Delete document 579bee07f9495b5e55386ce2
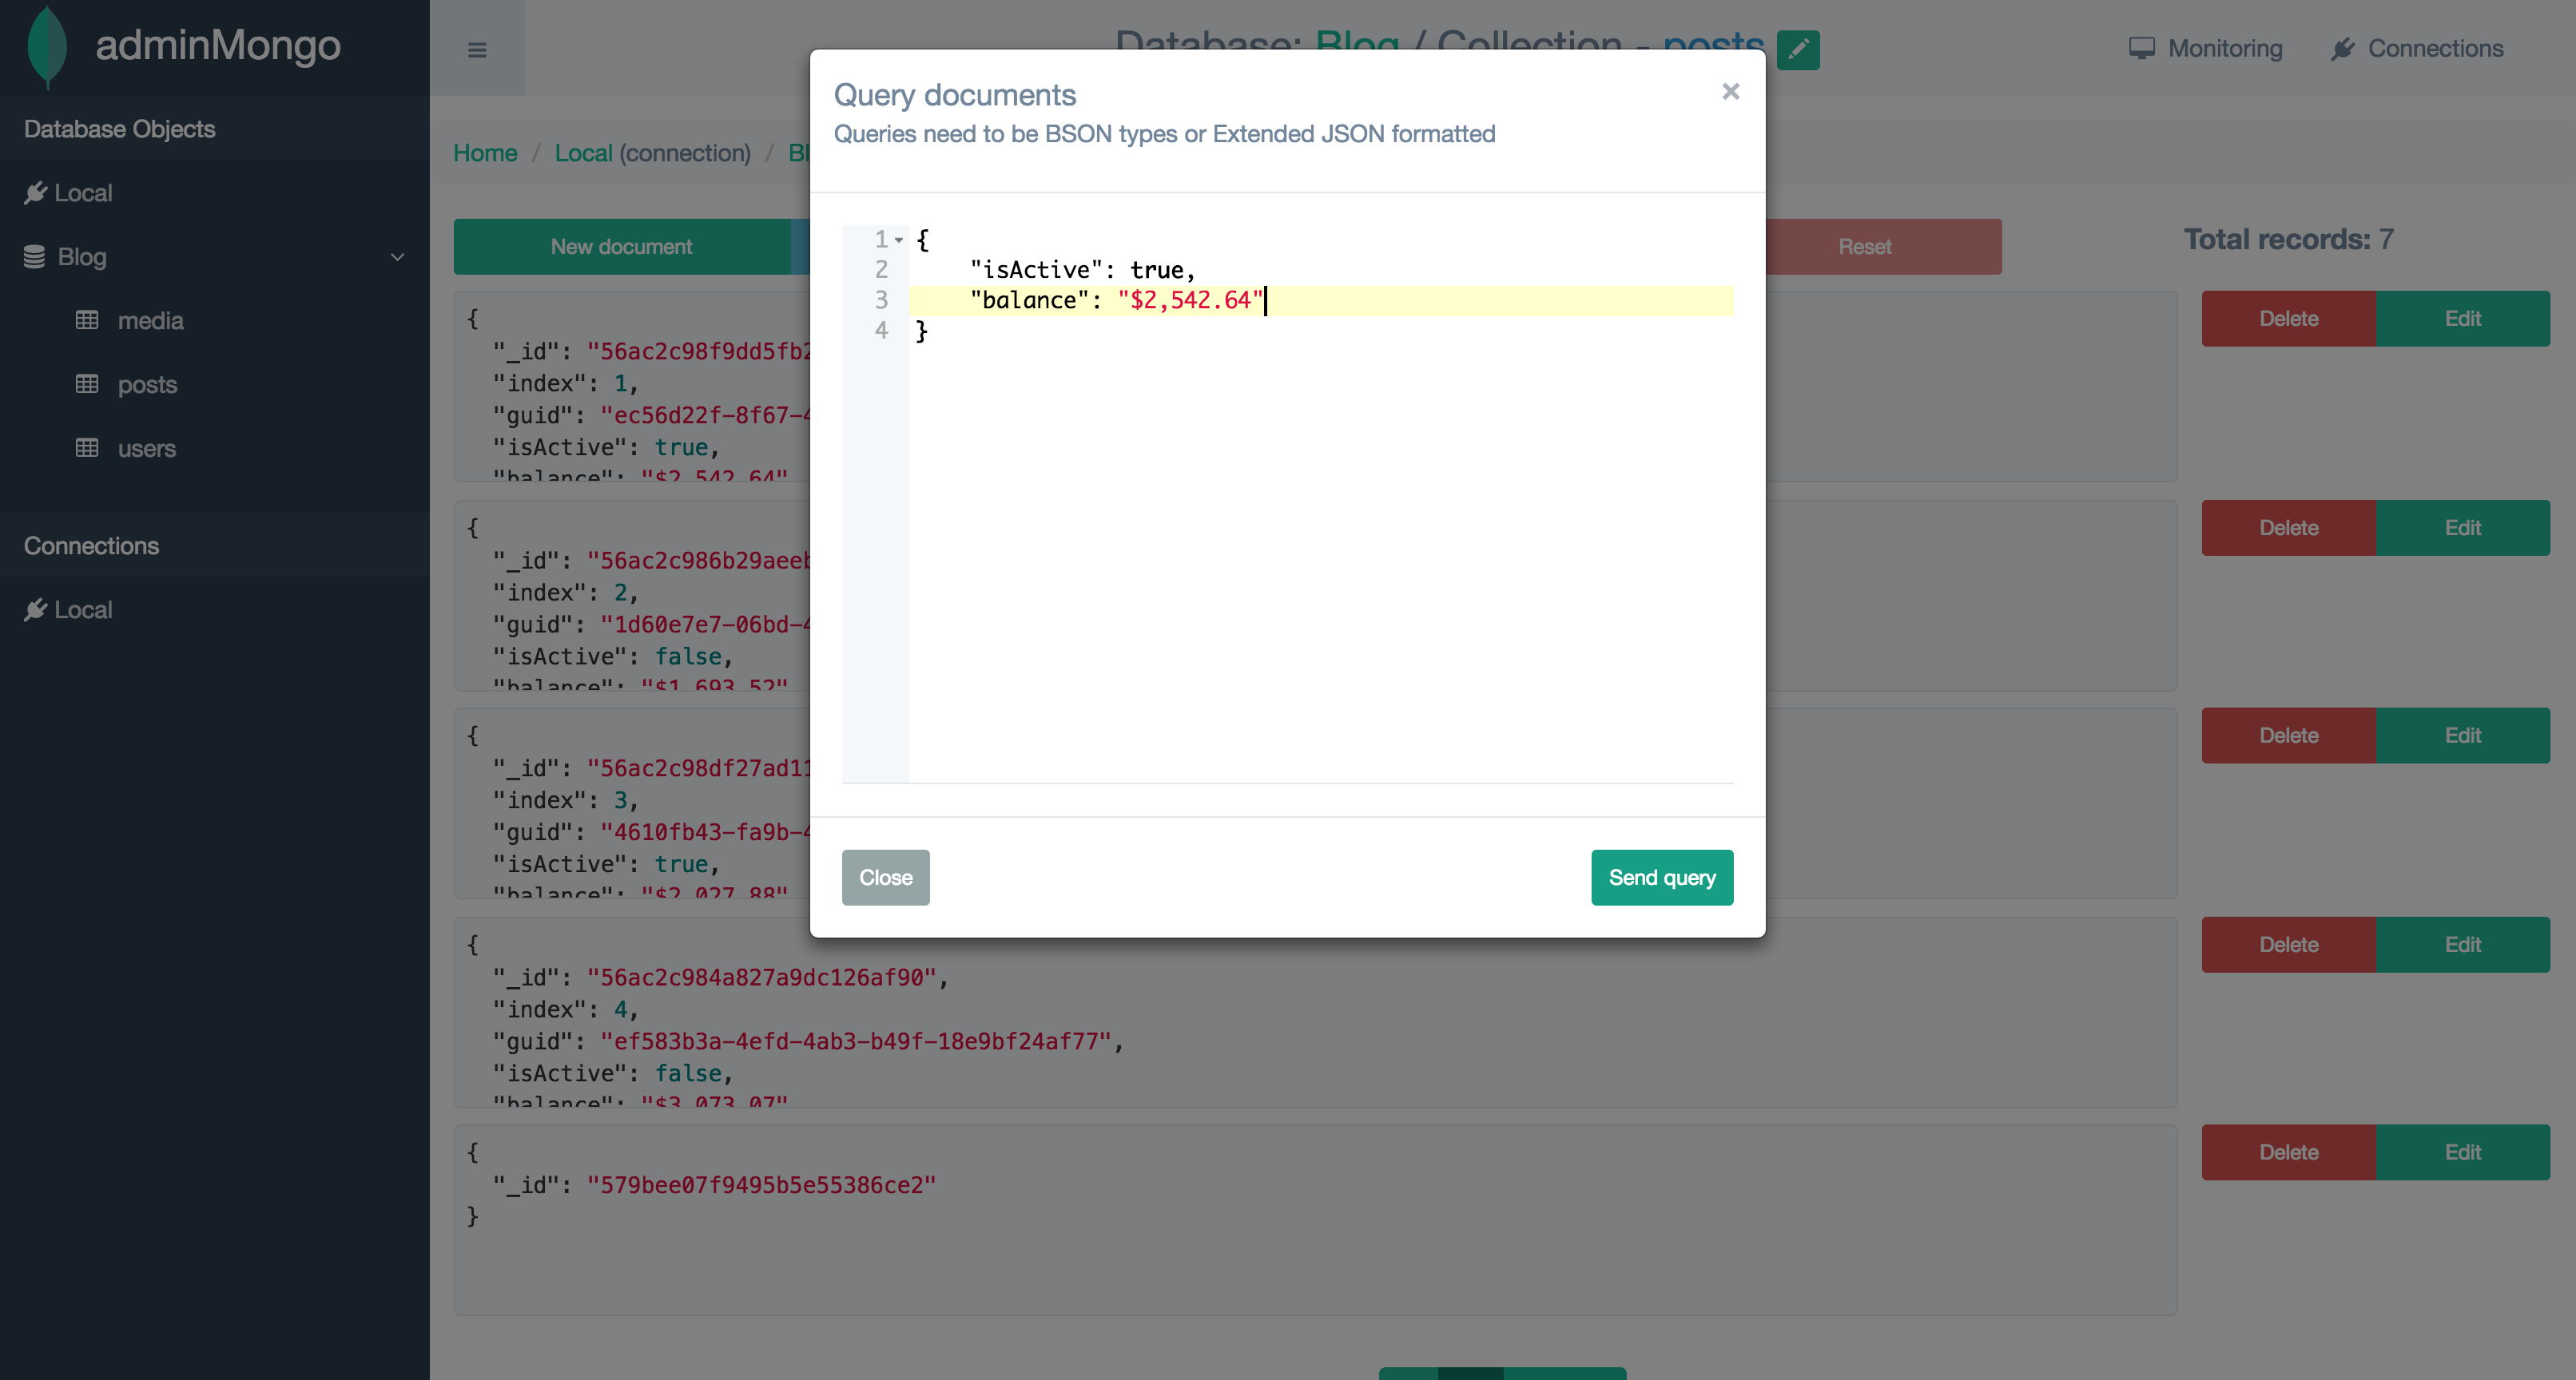This screenshot has height=1380, width=2576. (x=2288, y=1152)
